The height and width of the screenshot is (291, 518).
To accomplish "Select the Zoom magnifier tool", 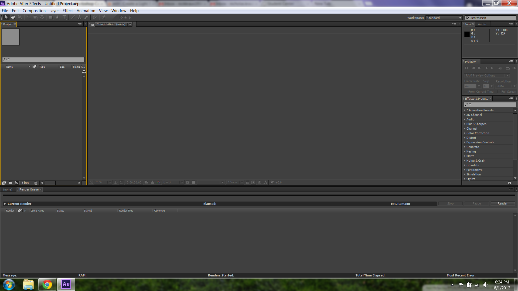I will coord(20,18).
